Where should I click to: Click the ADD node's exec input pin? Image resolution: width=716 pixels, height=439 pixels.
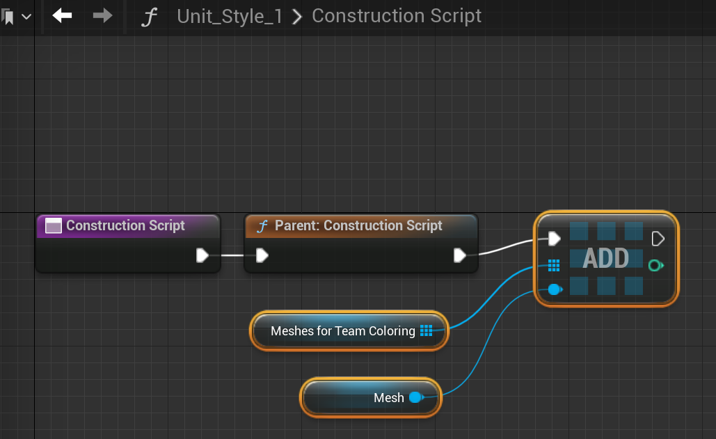pyautogui.click(x=554, y=239)
